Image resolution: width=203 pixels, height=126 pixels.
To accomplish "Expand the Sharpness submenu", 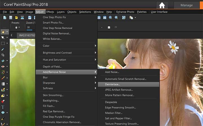I will (95, 83).
